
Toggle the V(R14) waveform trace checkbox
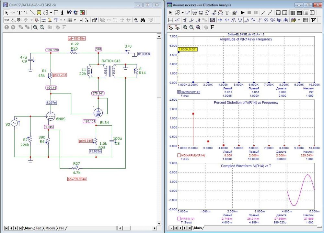[179, 219]
